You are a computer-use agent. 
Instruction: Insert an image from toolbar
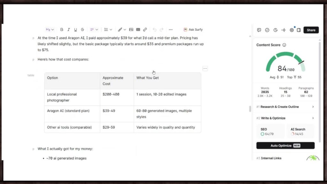pos(131,30)
